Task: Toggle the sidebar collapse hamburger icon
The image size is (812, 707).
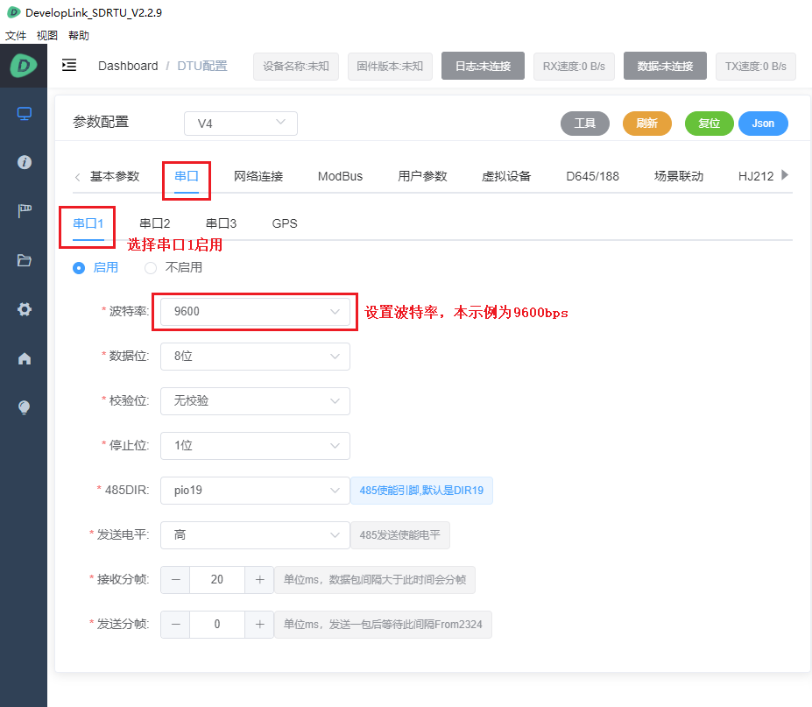Action: [69, 65]
